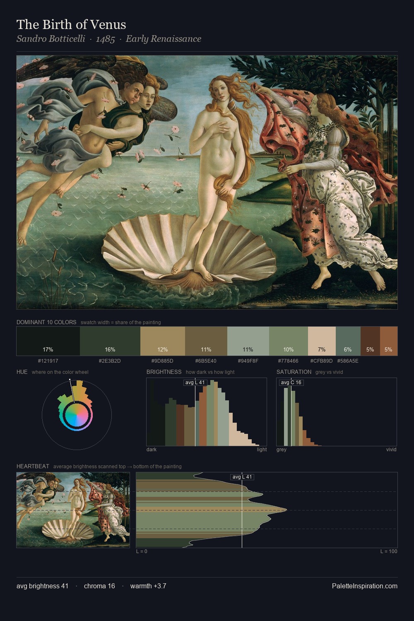414x621 pixels.
Task: Click the 'light' brightness axis label
Action: (x=262, y=450)
